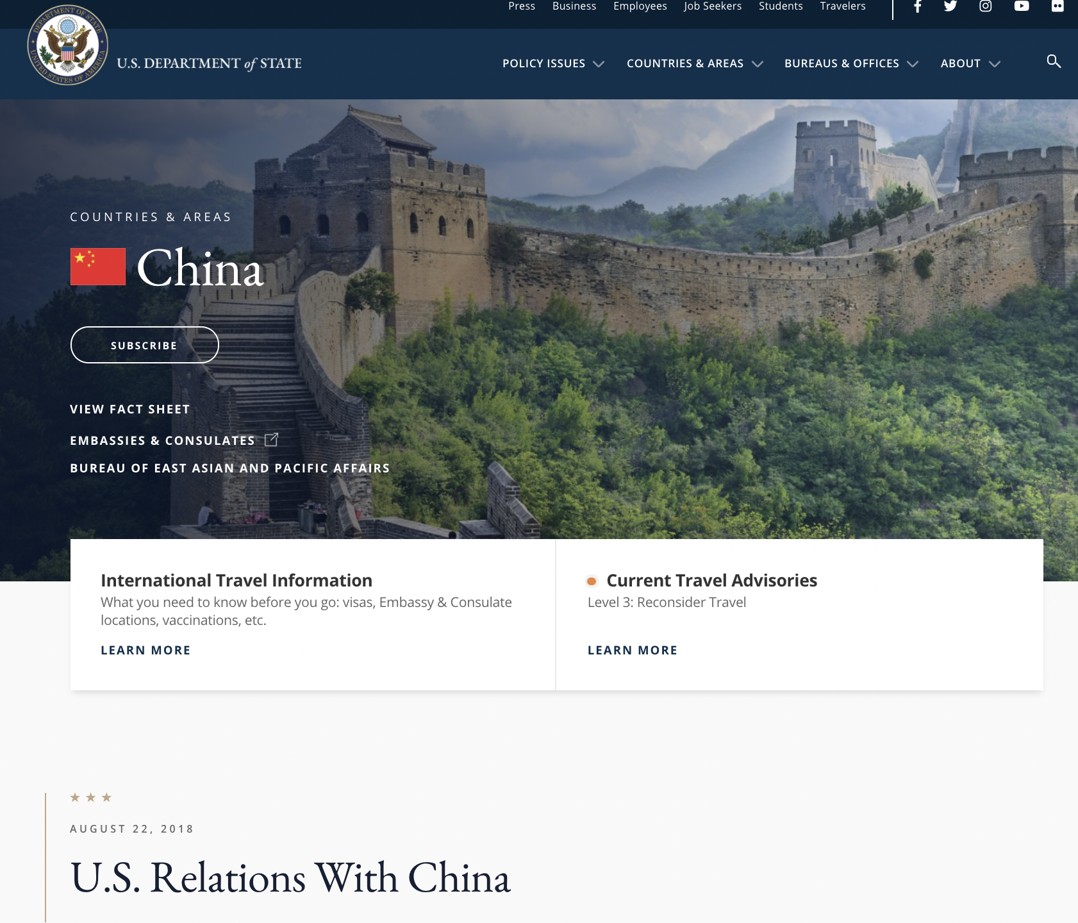
Task: Expand the Countries & Areas dropdown menu
Action: (694, 63)
